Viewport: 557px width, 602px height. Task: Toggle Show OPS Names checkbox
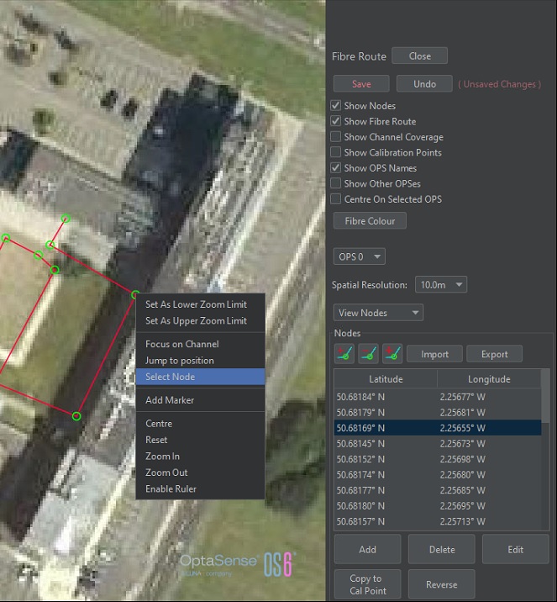(336, 168)
